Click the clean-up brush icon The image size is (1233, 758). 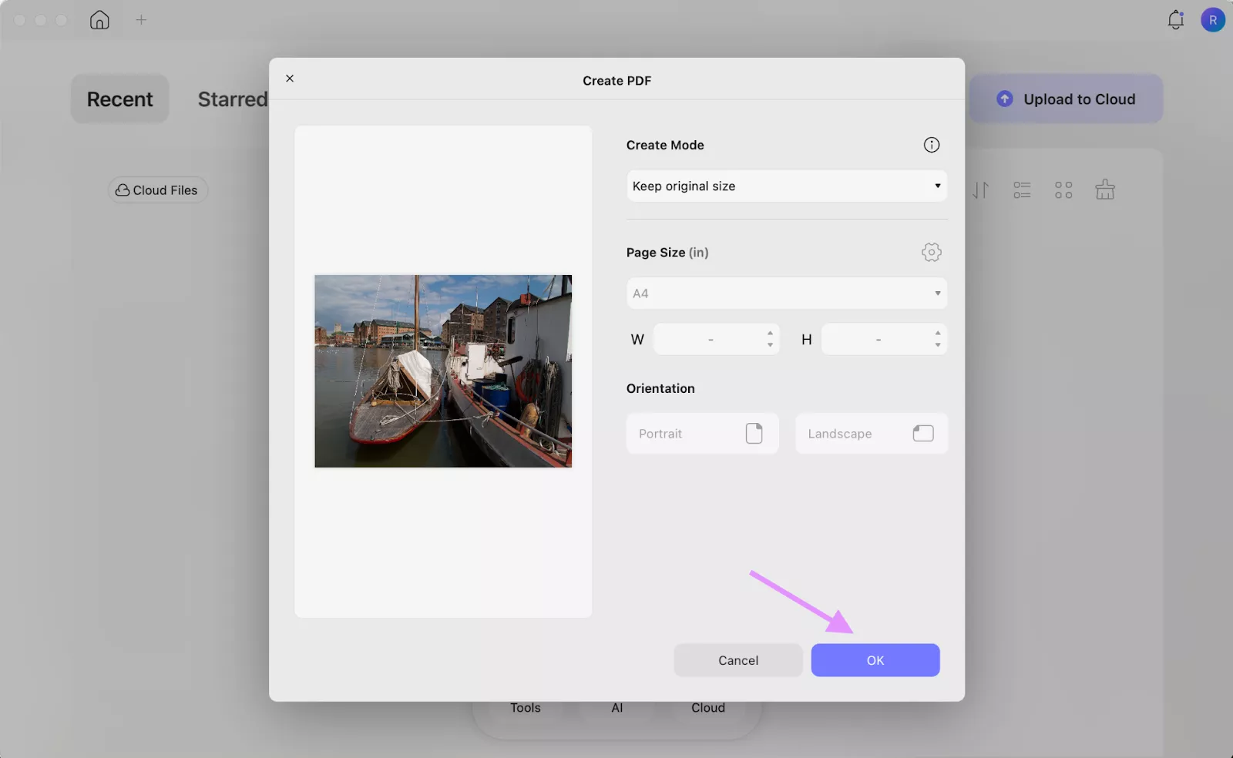[1106, 189]
